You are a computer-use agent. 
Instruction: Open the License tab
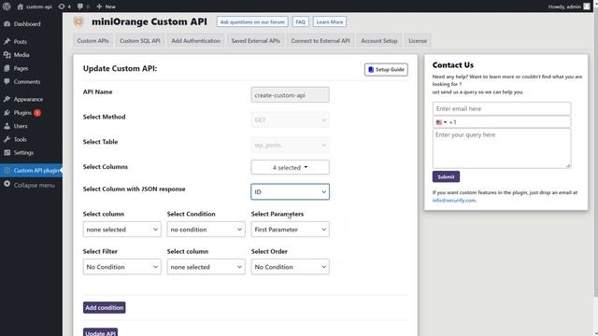pyautogui.click(x=418, y=41)
